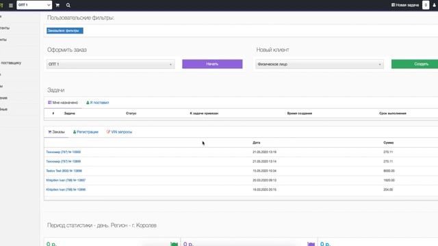The image size is (438, 246).
Task: Click the 'Сумма' column header
Action: point(388,143)
